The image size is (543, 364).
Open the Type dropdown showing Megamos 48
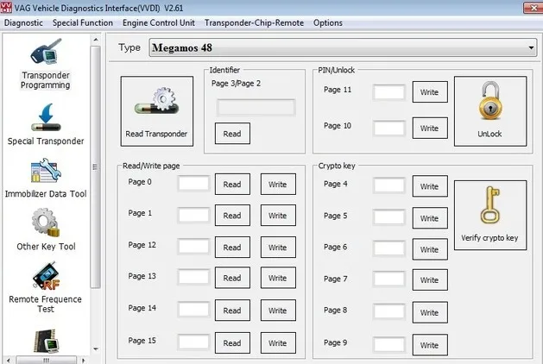click(343, 47)
